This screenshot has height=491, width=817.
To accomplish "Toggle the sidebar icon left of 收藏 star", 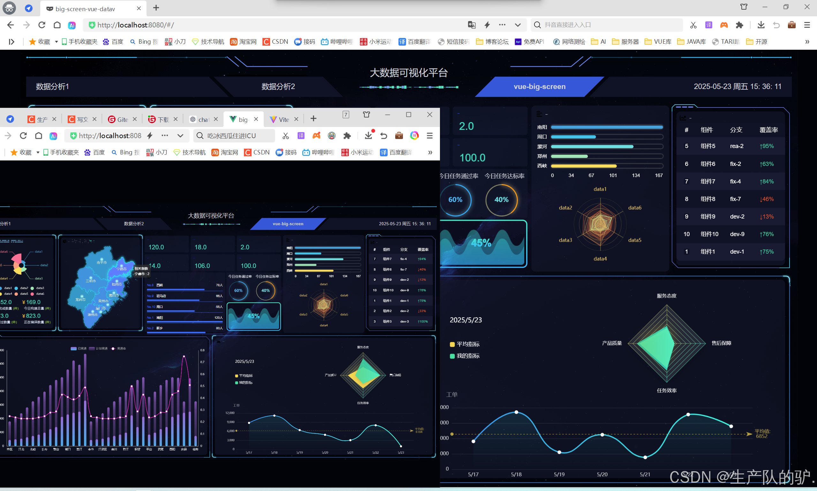I will (11, 42).
